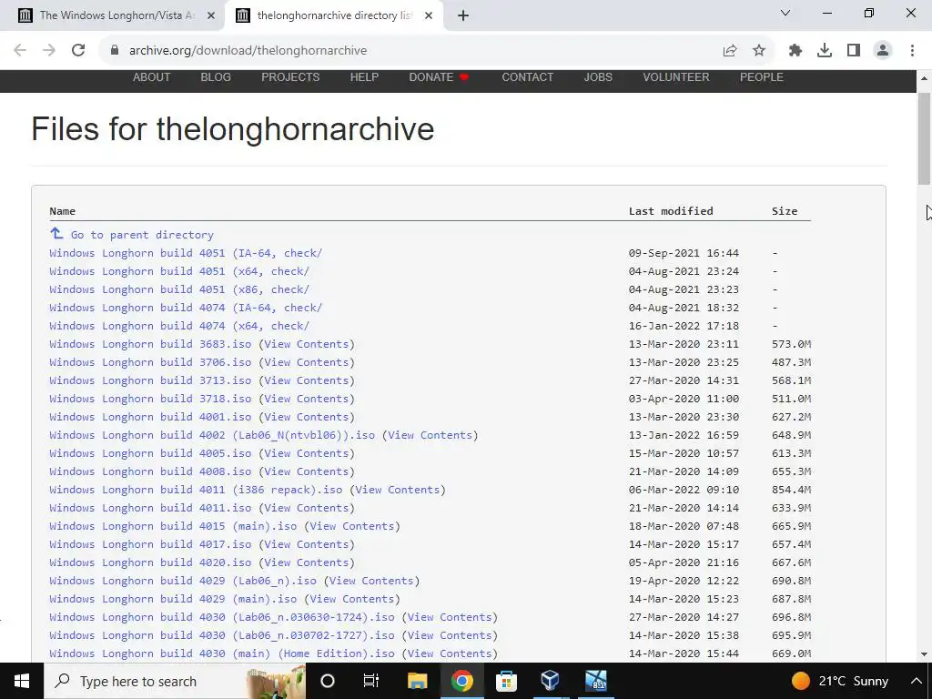Screen dimensions: 932x699
Task: Click the address bar URL
Action: (x=248, y=51)
